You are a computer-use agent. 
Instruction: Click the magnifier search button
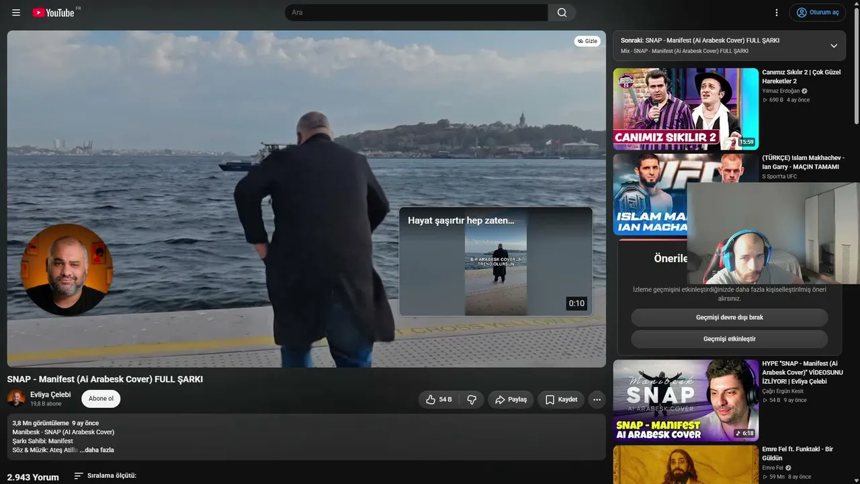coord(562,13)
